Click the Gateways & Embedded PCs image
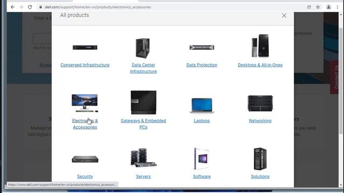The height and width of the screenshot is (193, 344). coord(144,102)
